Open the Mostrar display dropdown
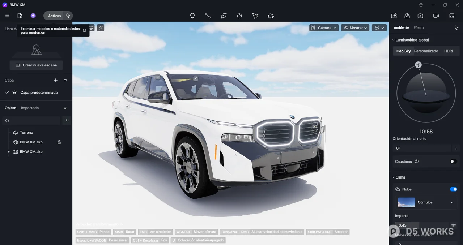 [x=355, y=28]
